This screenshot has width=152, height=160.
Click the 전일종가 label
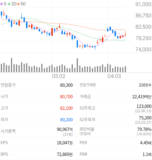[x=8, y=85]
